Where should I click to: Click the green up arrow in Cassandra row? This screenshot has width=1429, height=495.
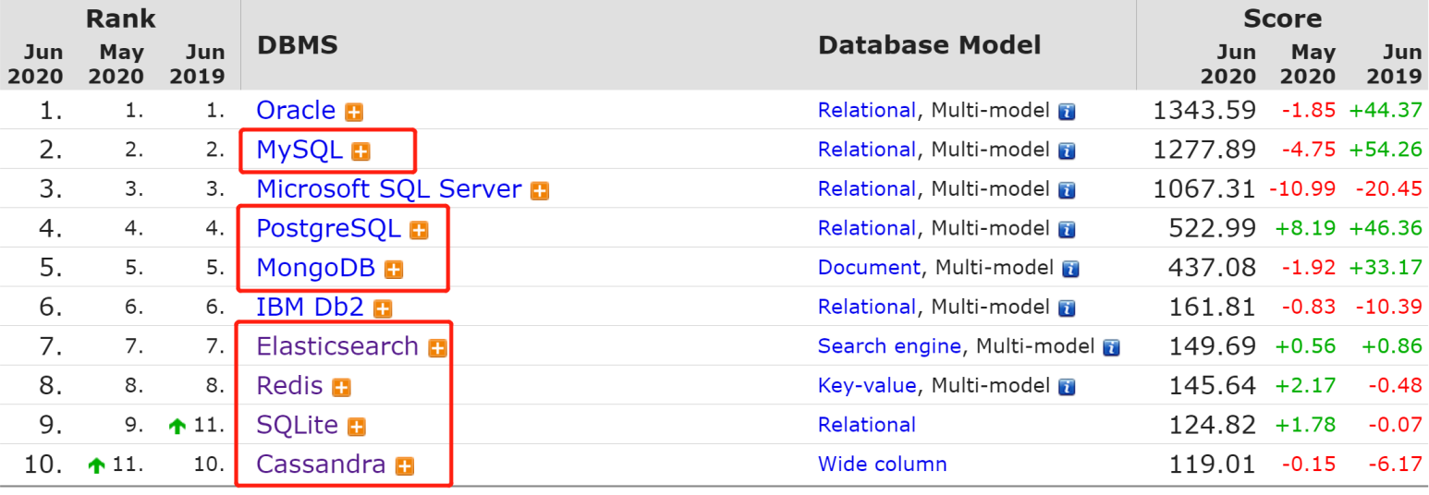pyautogui.click(x=97, y=466)
